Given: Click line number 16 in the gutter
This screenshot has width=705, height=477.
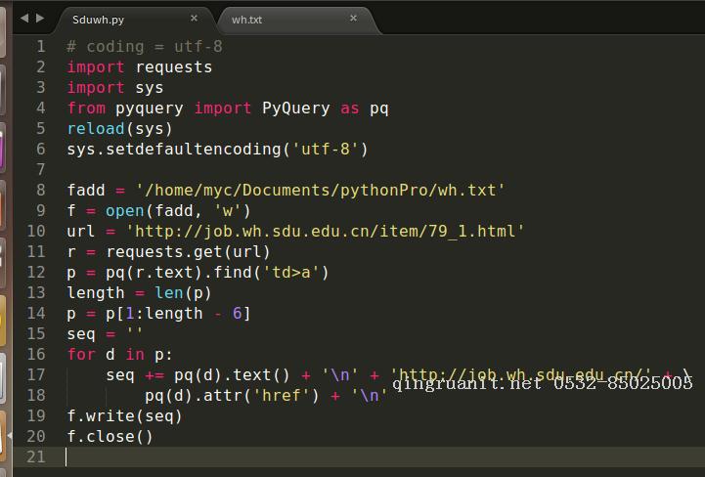Looking at the screenshot, I should tap(36, 354).
